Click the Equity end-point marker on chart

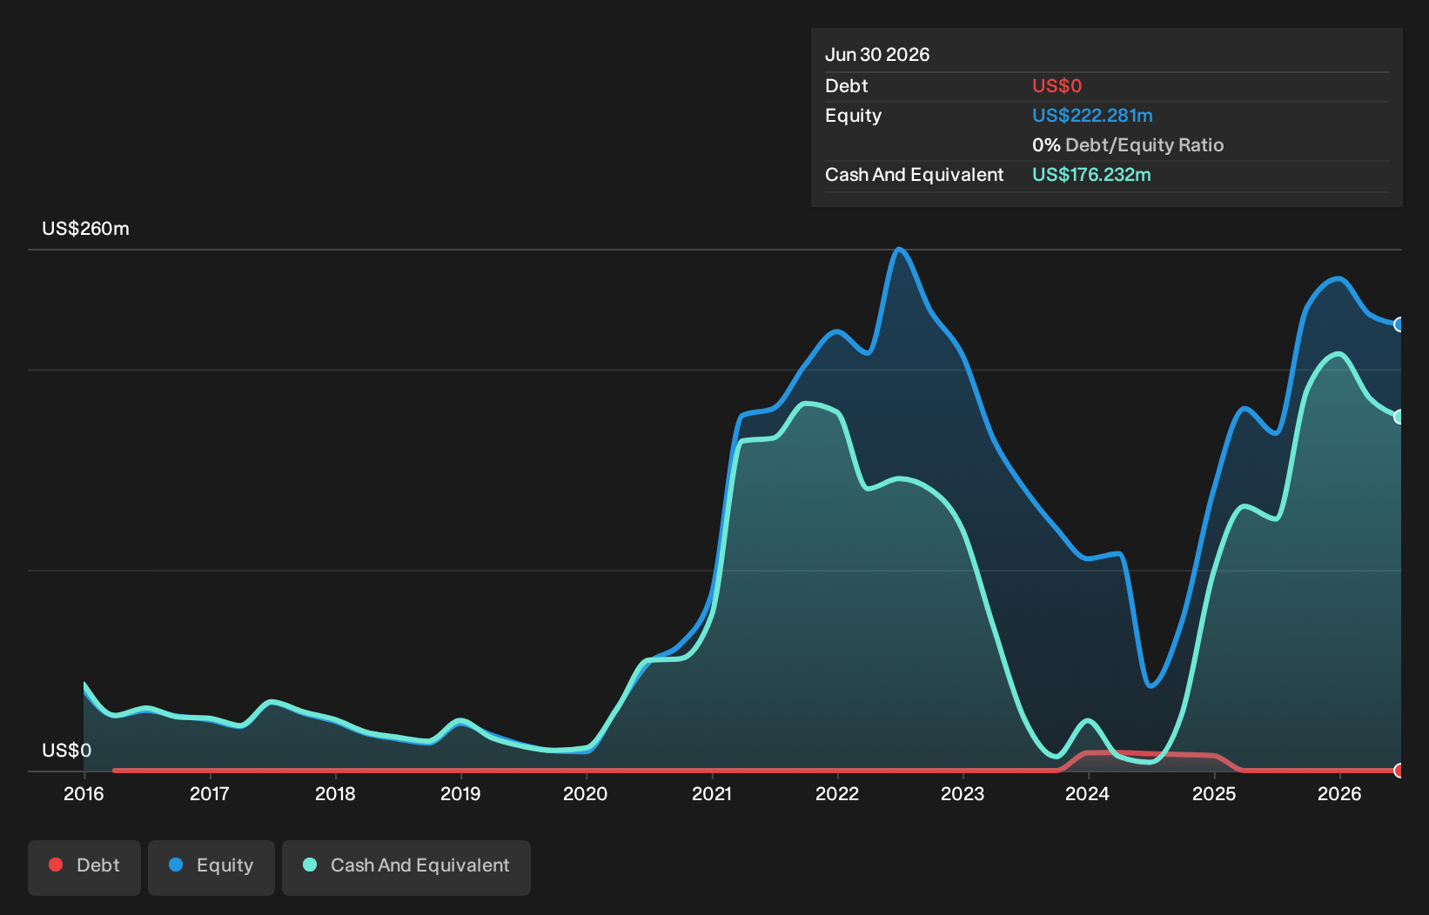[1399, 324]
